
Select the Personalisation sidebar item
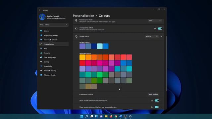pyautogui.click(x=54, y=44)
